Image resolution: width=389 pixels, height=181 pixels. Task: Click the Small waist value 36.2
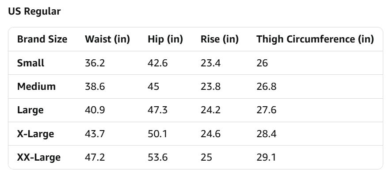point(95,63)
